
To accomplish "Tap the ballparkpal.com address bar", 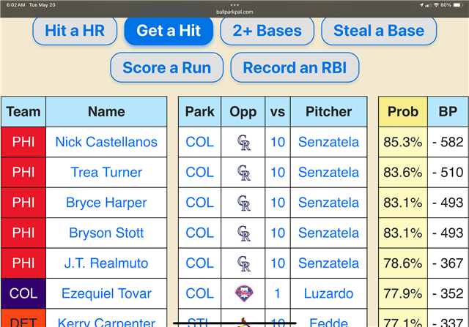I will pyautogui.click(x=234, y=12).
